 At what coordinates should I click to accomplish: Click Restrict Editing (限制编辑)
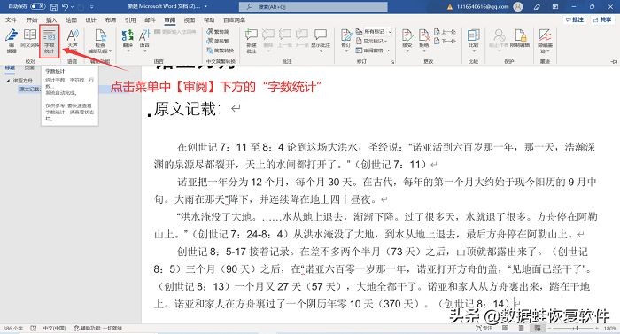[x=520, y=38]
